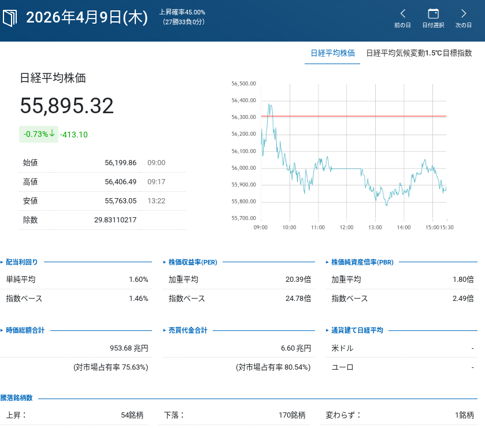Click the 2026年4月9日(木) date heading
The image size is (485, 428).
click(87, 18)
